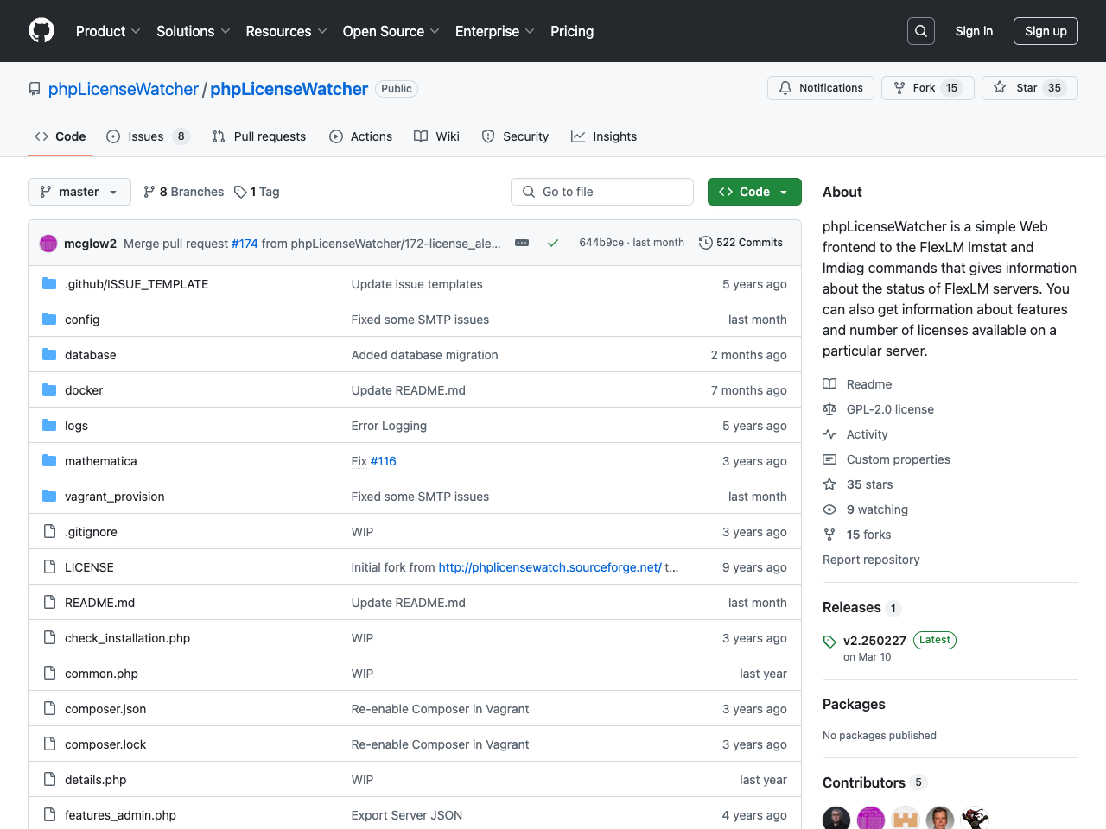Expand the Resources dropdown
Image resolution: width=1106 pixels, height=829 pixels.
pyautogui.click(x=286, y=31)
